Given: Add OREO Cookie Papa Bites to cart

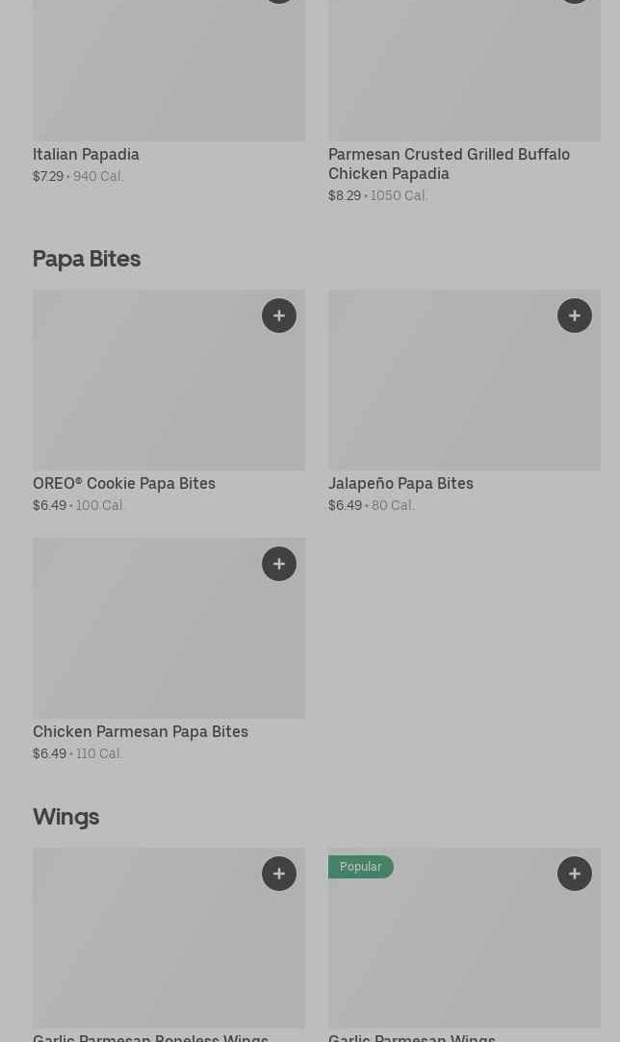Looking at the screenshot, I should click(x=279, y=316).
